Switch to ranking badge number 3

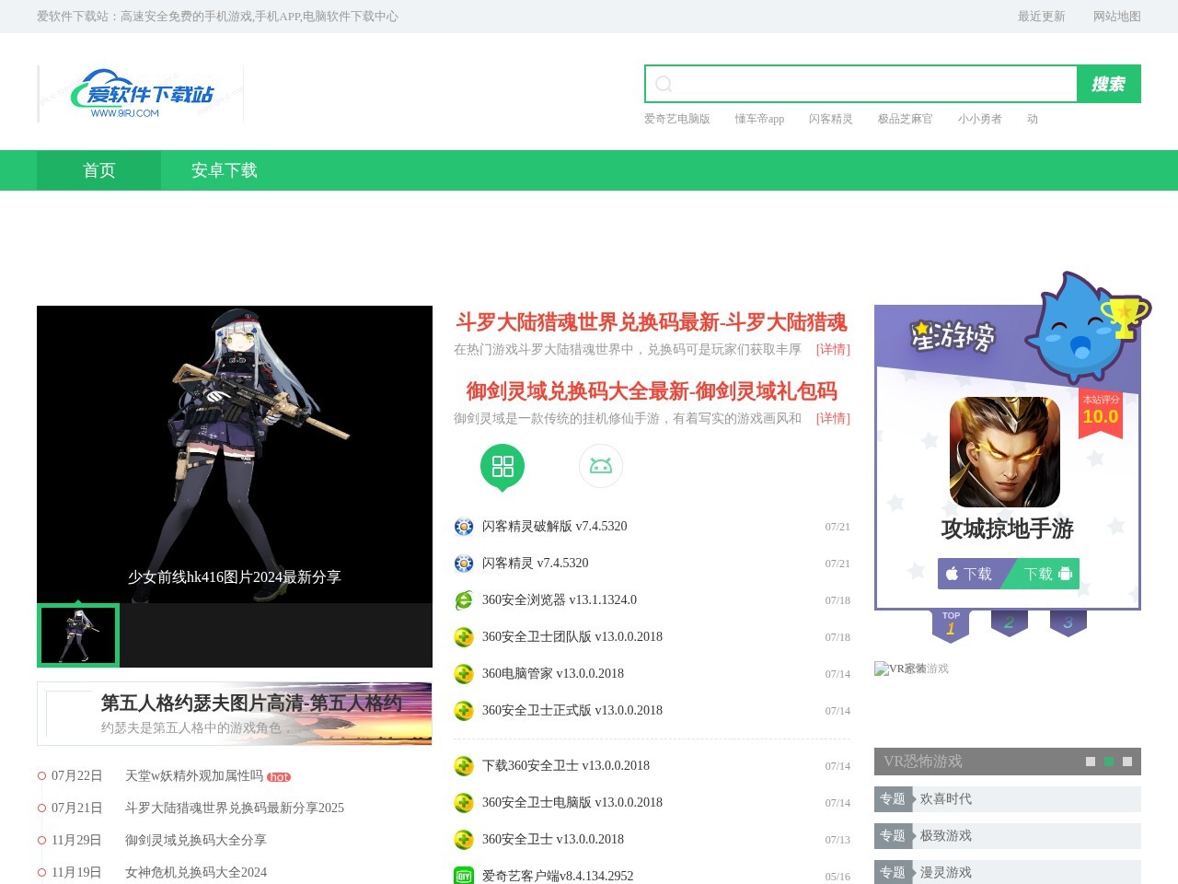(1068, 623)
